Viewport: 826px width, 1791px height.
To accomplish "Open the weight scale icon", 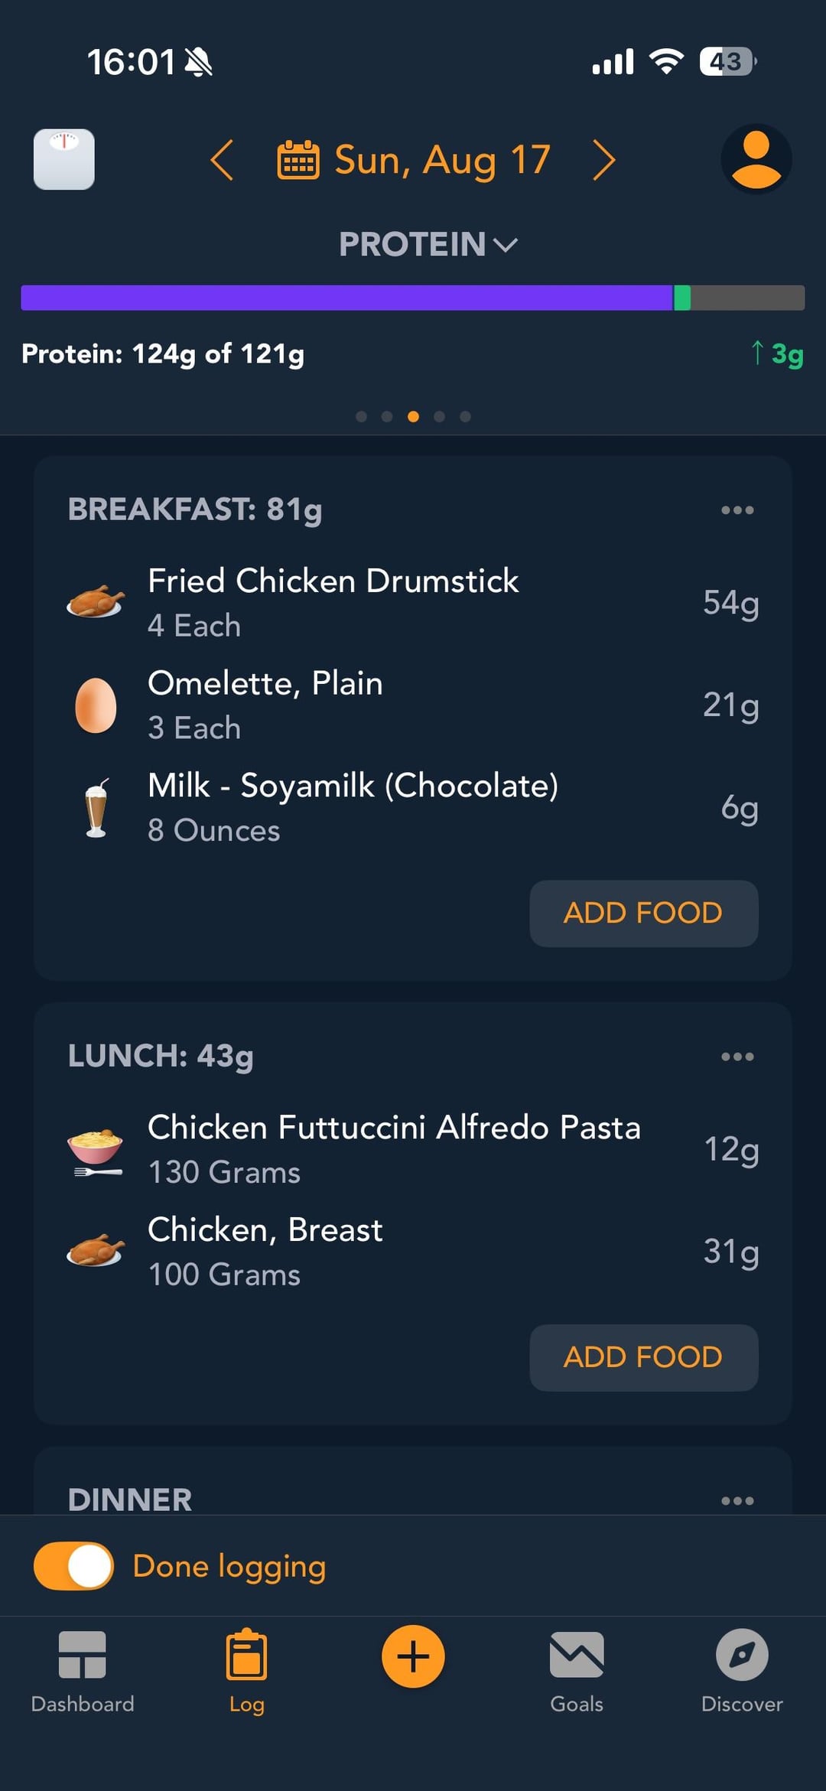I will 64,159.
